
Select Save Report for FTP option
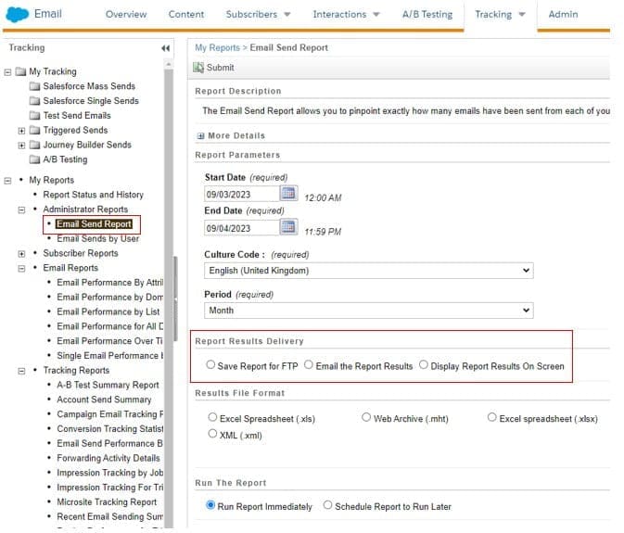211,365
